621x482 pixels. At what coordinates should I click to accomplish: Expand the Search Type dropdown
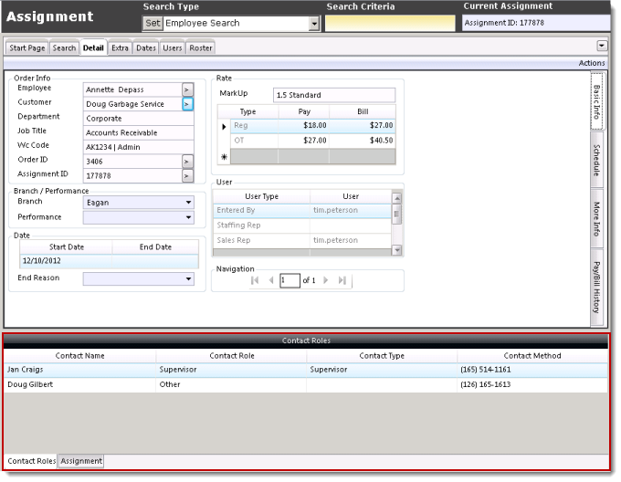pos(314,24)
